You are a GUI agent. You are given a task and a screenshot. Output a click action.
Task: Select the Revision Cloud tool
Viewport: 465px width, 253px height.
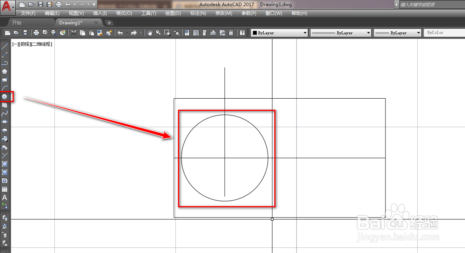tap(5, 105)
